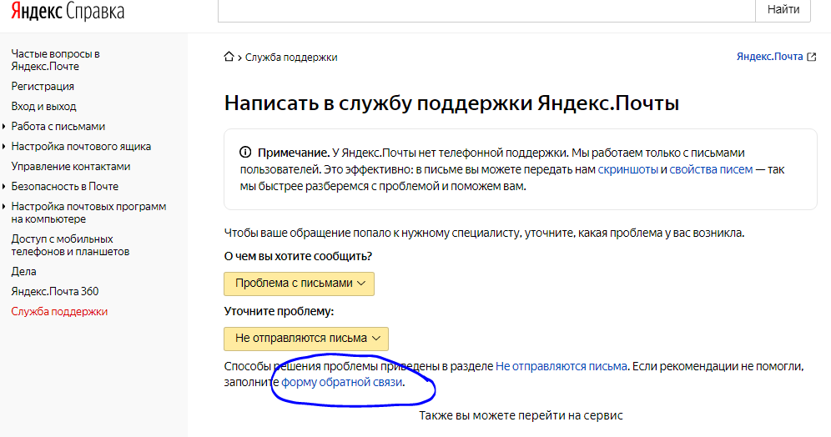The image size is (831, 437).
Task: Open 'Вход и выход' sidebar item
Action: coord(44,107)
